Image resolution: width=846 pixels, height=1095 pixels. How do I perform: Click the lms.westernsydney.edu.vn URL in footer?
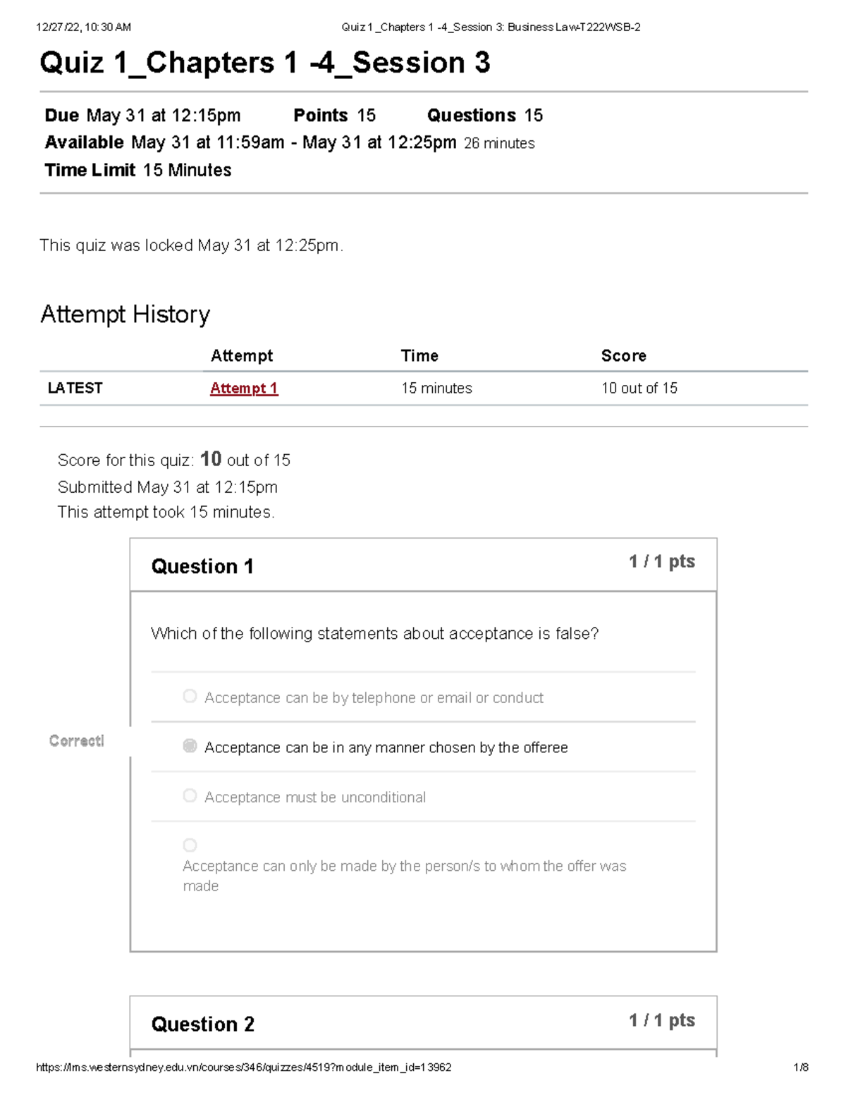[x=243, y=1068]
